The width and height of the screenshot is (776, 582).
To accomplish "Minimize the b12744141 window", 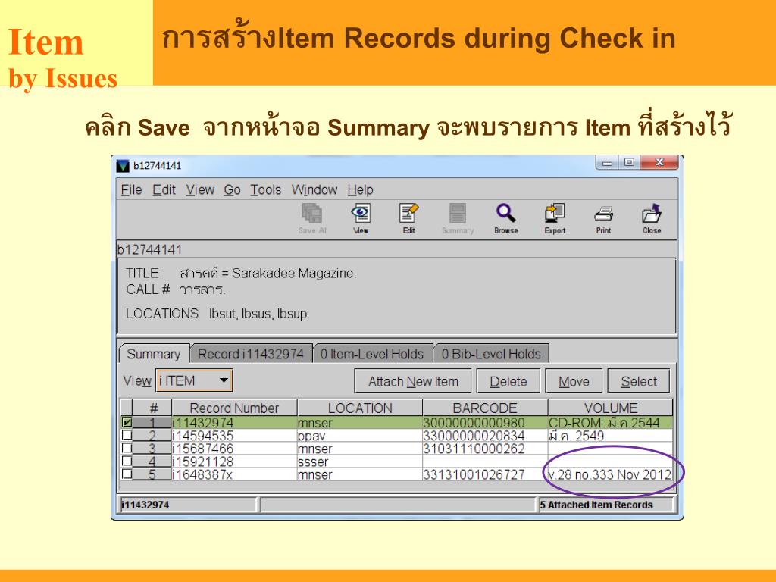I will tap(607, 162).
